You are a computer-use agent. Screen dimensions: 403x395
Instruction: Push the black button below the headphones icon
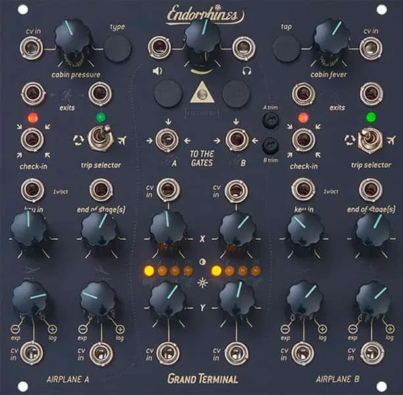tap(235, 94)
